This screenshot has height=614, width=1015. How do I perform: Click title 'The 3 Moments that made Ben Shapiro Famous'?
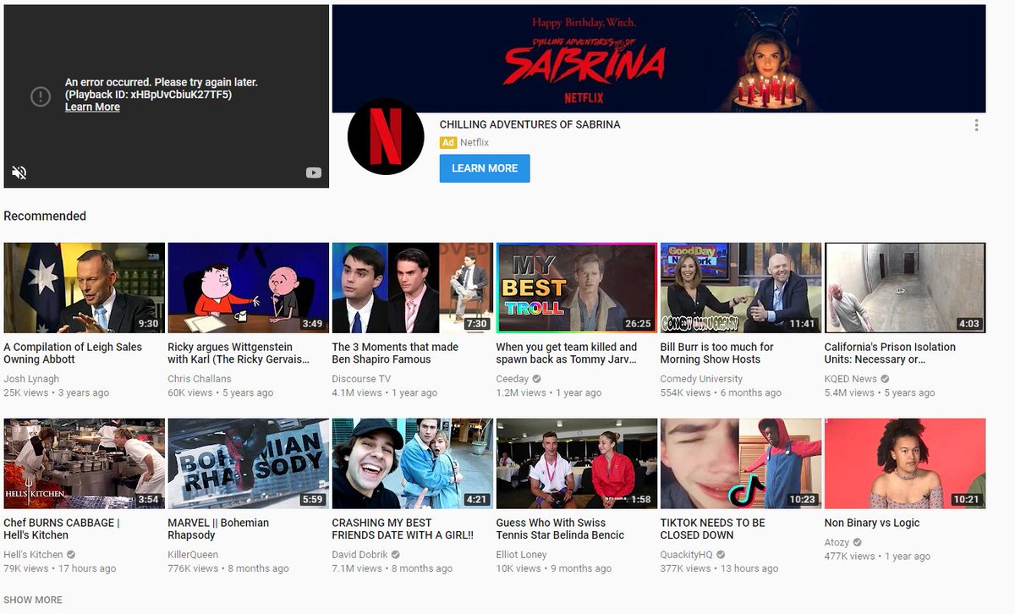coord(395,353)
